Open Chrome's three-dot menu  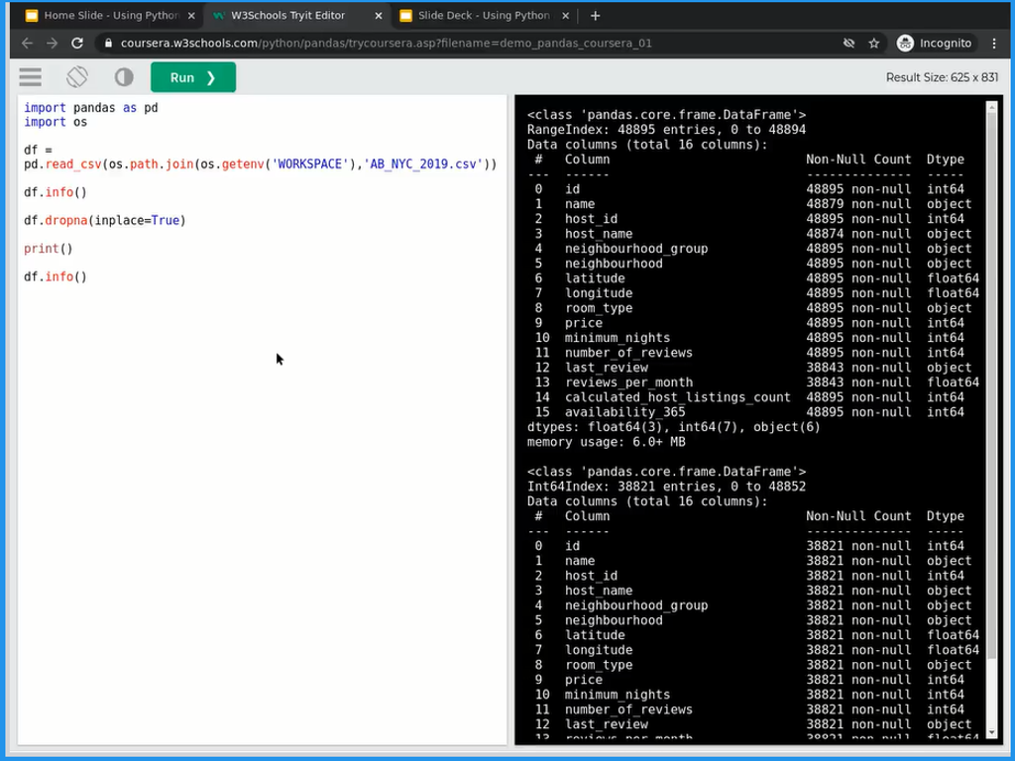point(994,44)
